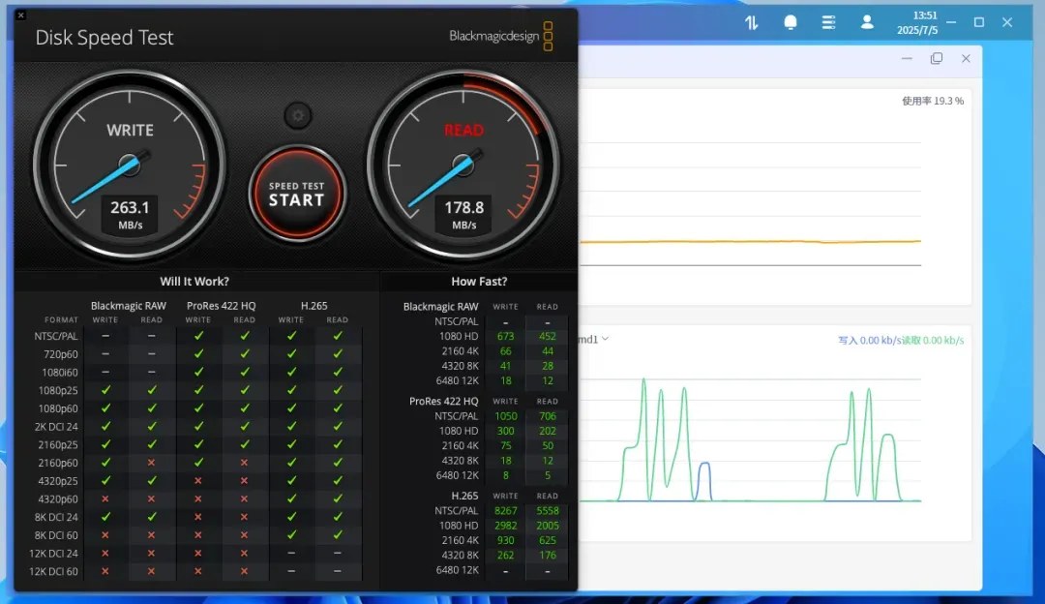Open the task list icon in top bar
The image size is (1045, 604).
(x=828, y=22)
